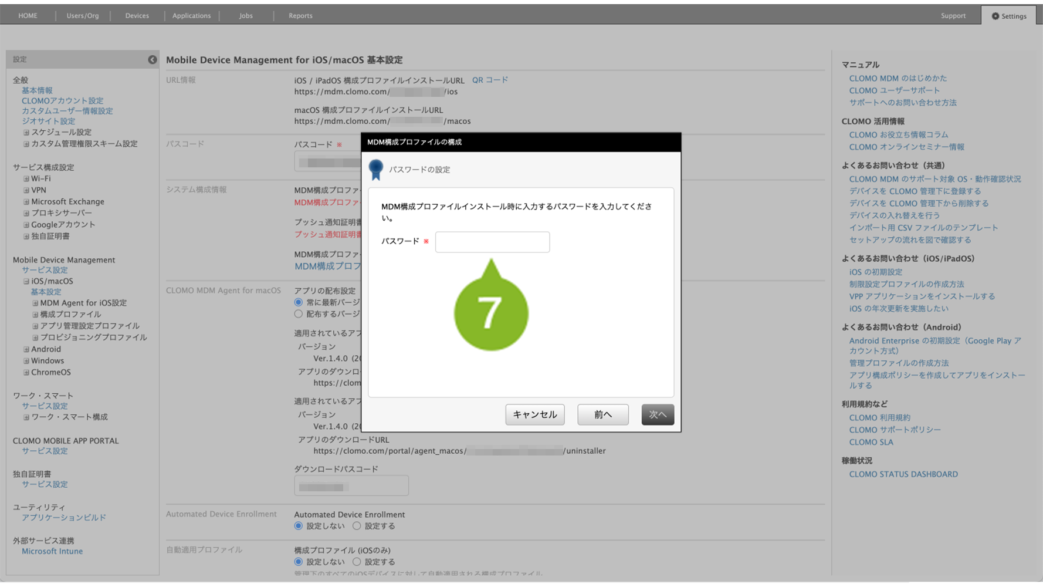Open インポート用 CSV ファイルのテンプレート link
The height and width of the screenshot is (587, 1043).
[x=923, y=228]
